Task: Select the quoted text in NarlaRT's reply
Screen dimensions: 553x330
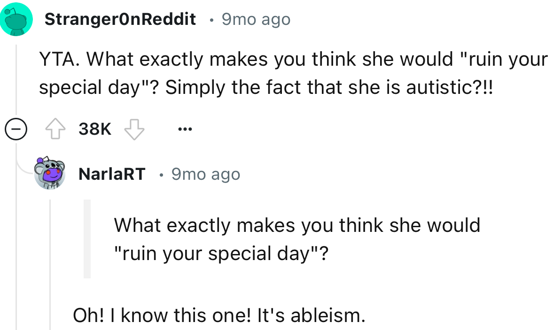Action: [x=296, y=238]
